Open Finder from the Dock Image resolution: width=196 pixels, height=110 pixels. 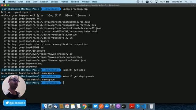pyautogui.click(x=44, y=106)
